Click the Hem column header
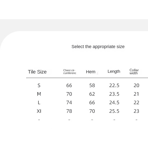The width and height of the screenshot is (148, 148). click(x=91, y=72)
